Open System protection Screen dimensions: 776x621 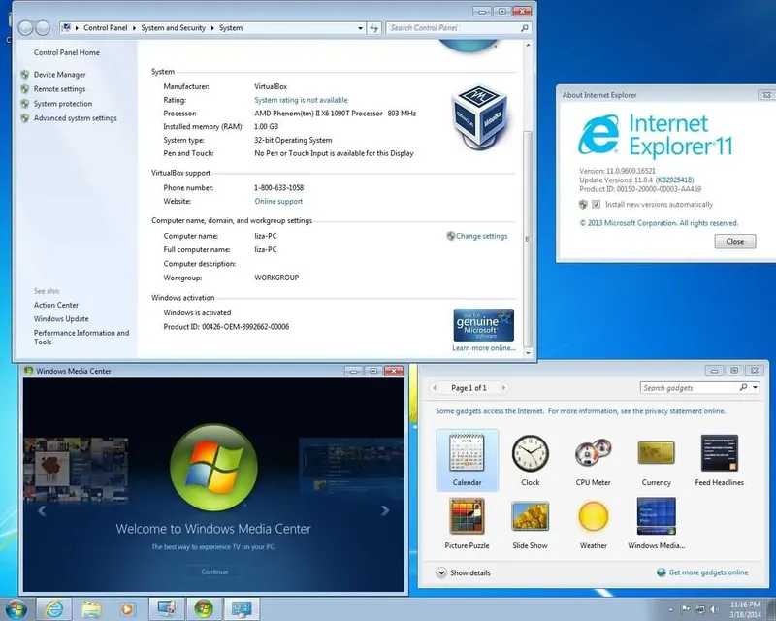tap(63, 104)
